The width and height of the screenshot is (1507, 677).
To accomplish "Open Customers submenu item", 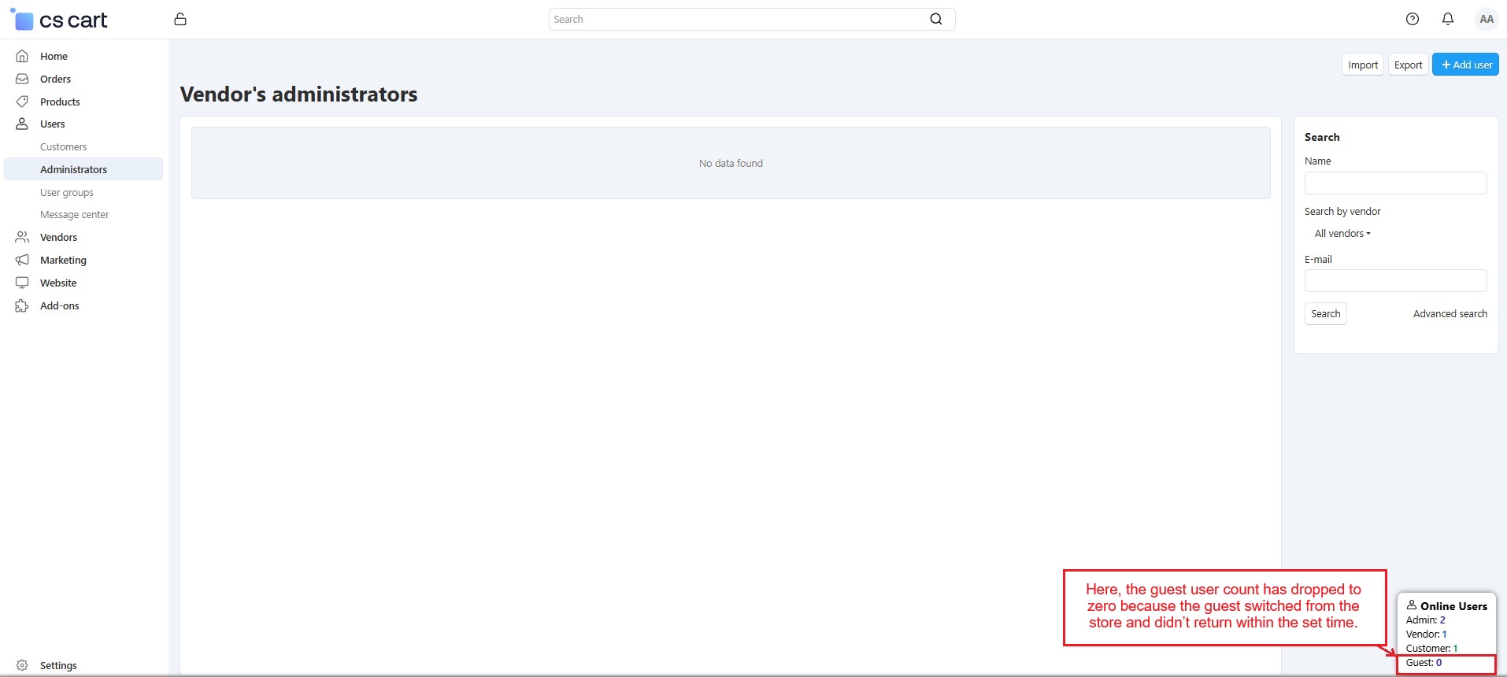I will [x=63, y=147].
